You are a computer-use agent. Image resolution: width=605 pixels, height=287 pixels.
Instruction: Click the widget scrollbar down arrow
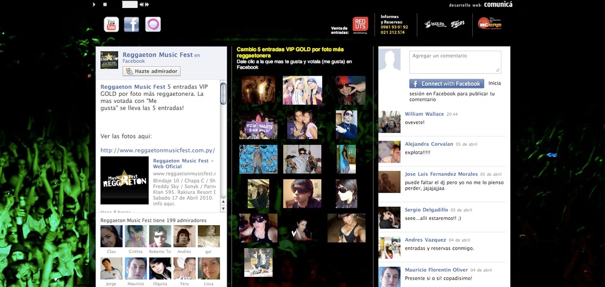tap(223, 208)
